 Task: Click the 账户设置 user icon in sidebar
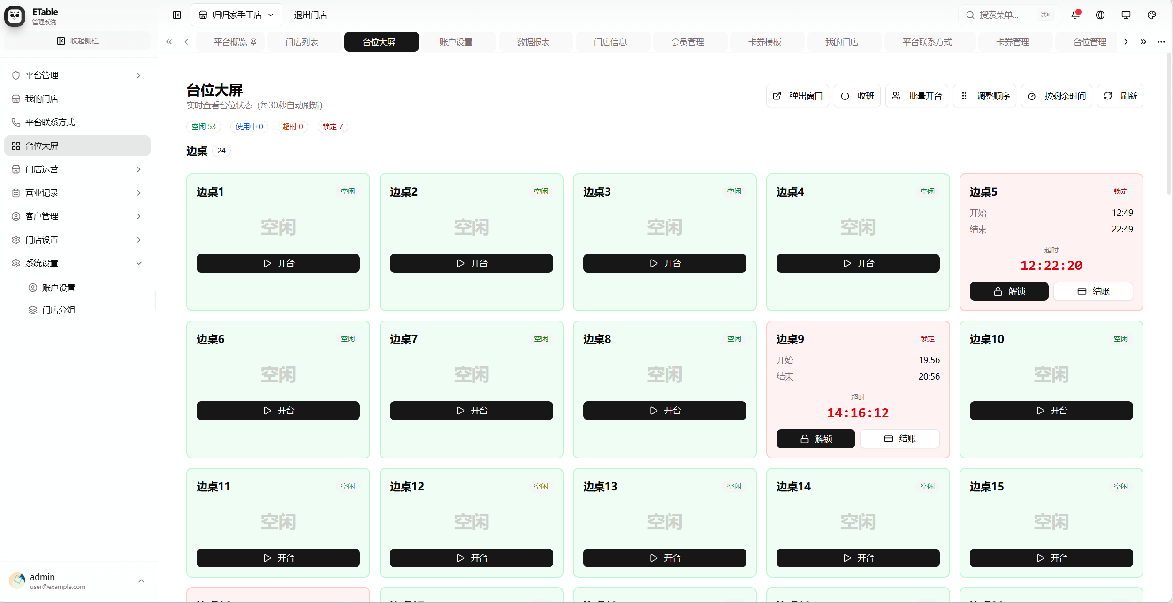pyautogui.click(x=33, y=288)
